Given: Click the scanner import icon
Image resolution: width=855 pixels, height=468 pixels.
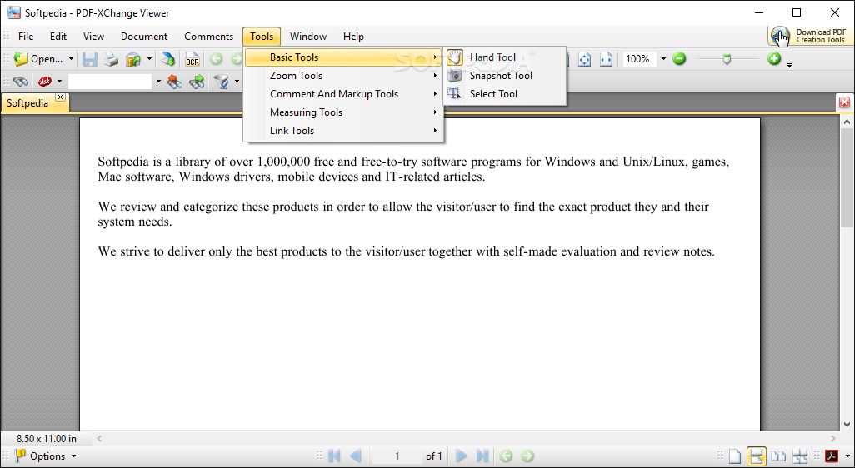Looking at the screenshot, I should [168, 59].
